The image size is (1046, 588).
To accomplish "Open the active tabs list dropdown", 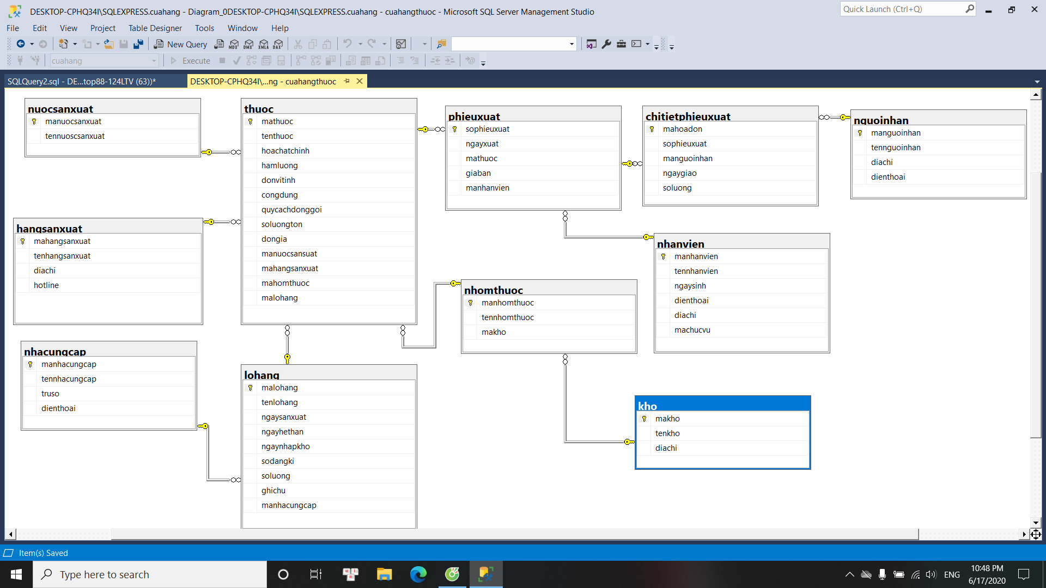I will (x=1037, y=82).
